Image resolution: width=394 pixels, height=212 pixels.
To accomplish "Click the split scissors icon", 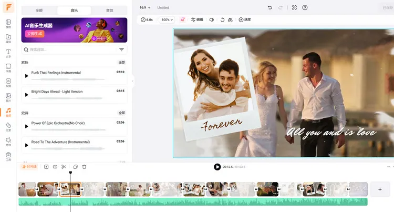I will [64, 167].
